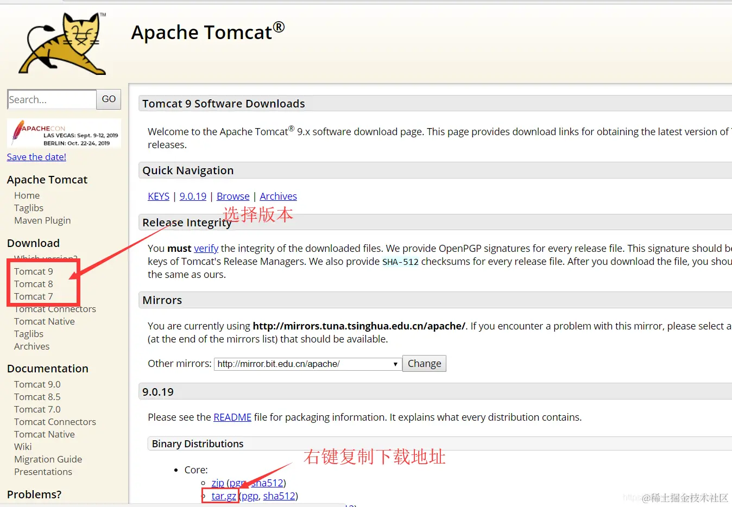Open the Migration Guide link
The height and width of the screenshot is (507, 732).
pos(48,459)
